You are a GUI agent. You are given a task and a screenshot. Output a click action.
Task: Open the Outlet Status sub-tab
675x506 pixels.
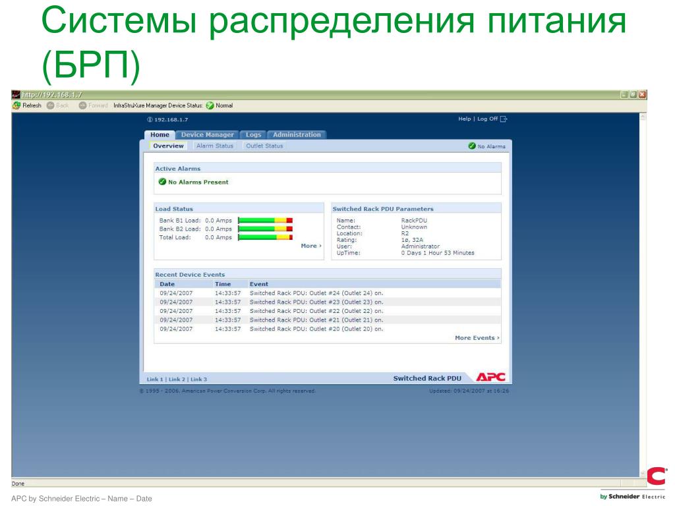pyautogui.click(x=264, y=146)
